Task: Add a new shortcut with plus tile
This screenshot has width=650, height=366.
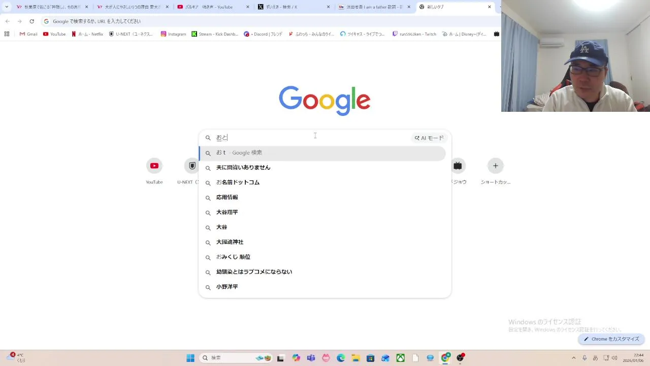Action: 495,171
